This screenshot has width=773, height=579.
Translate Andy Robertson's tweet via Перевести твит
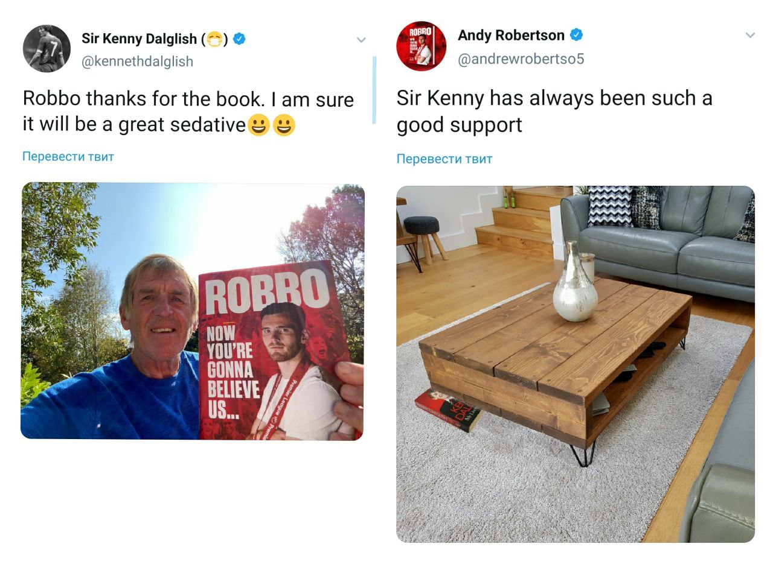coord(444,159)
